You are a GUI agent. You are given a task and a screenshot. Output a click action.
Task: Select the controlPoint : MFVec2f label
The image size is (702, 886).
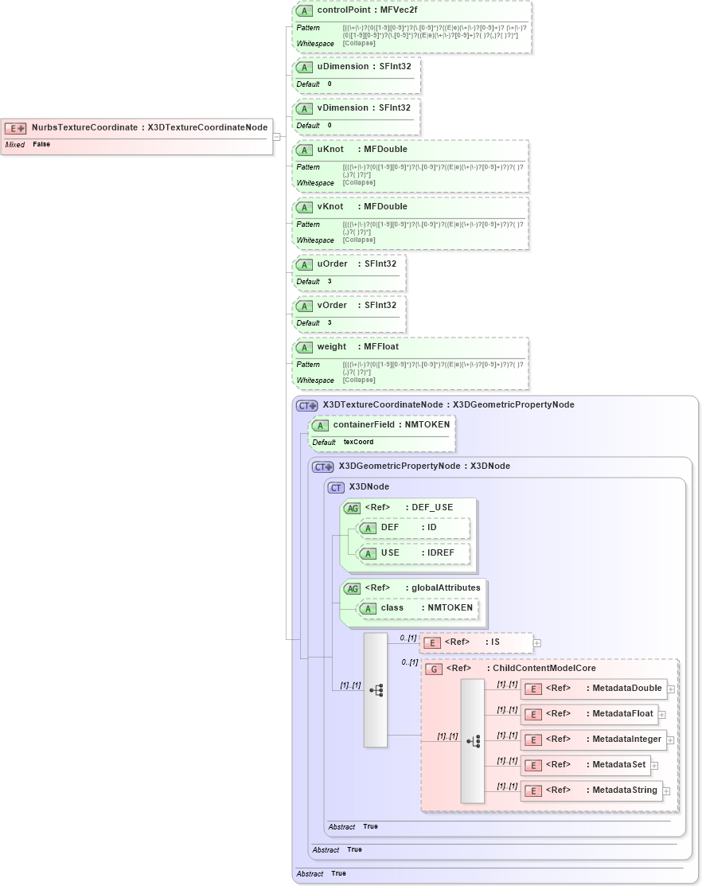click(367, 10)
